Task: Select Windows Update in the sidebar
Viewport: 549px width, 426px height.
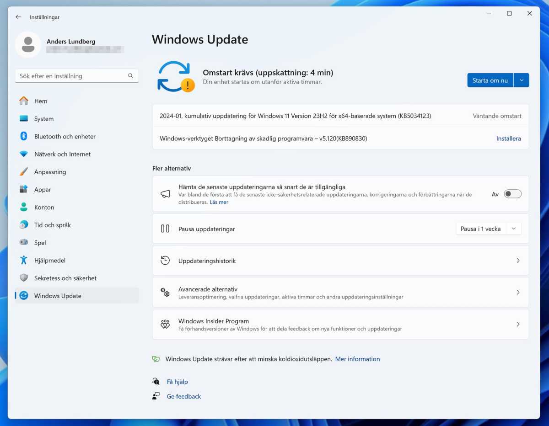Action: click(77, 296)
